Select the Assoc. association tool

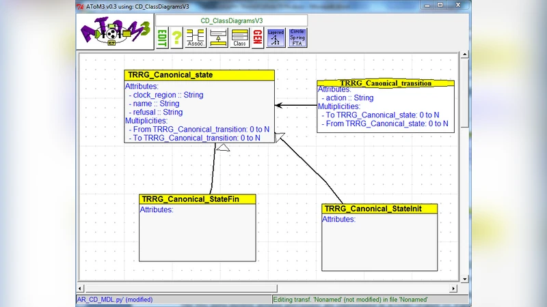pyautogui.click(x=196, y=38)
